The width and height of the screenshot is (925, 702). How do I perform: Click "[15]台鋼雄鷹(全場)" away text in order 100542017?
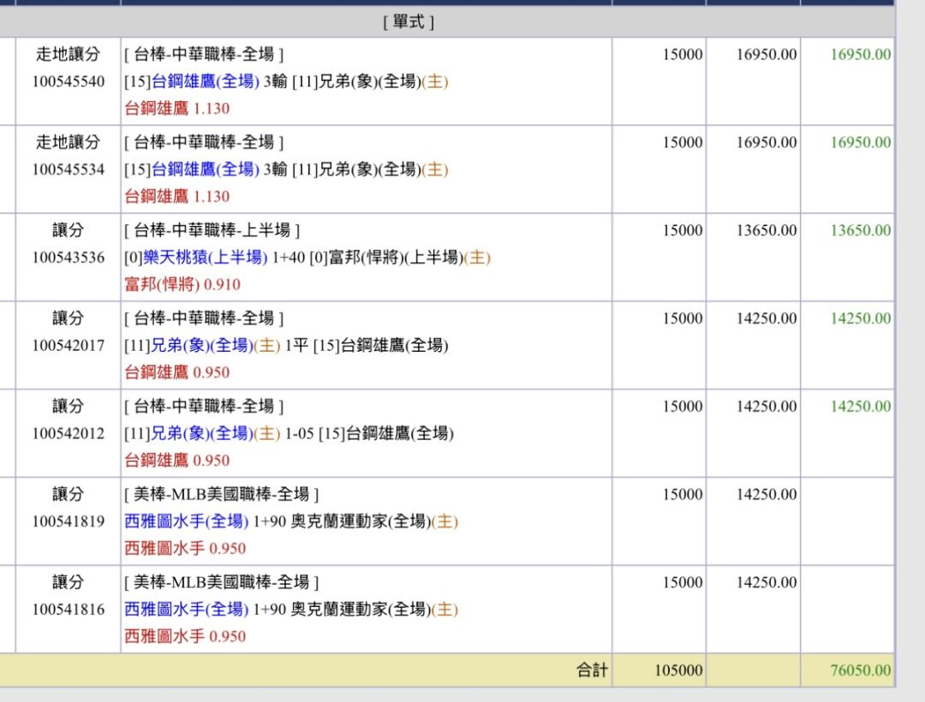tap(380, 345)
